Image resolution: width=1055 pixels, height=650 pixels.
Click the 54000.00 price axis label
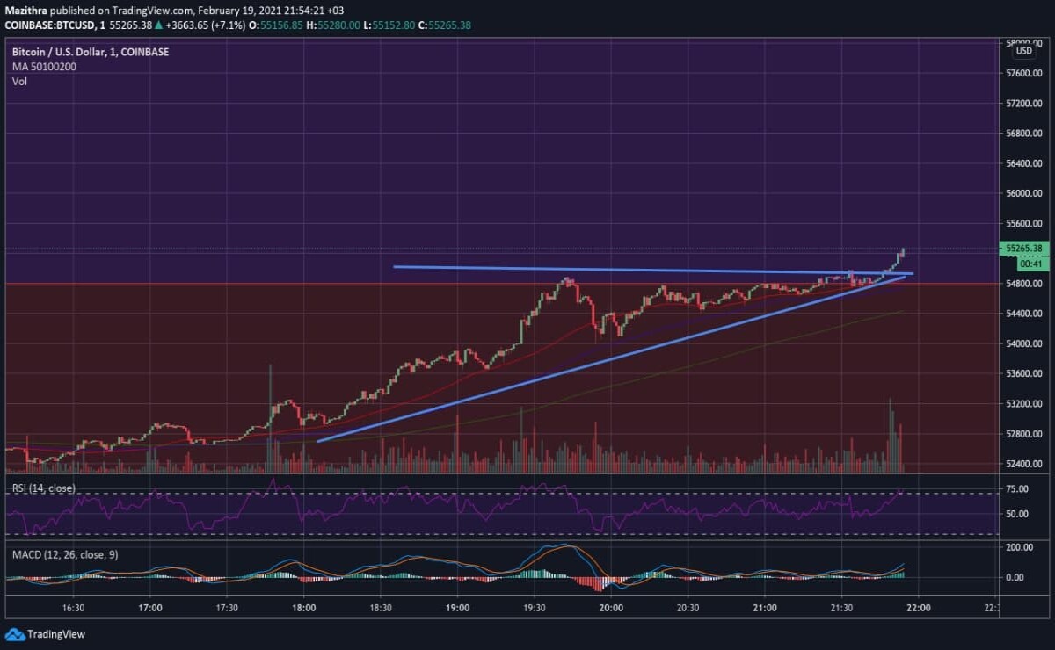click(x=1026, y=343)
